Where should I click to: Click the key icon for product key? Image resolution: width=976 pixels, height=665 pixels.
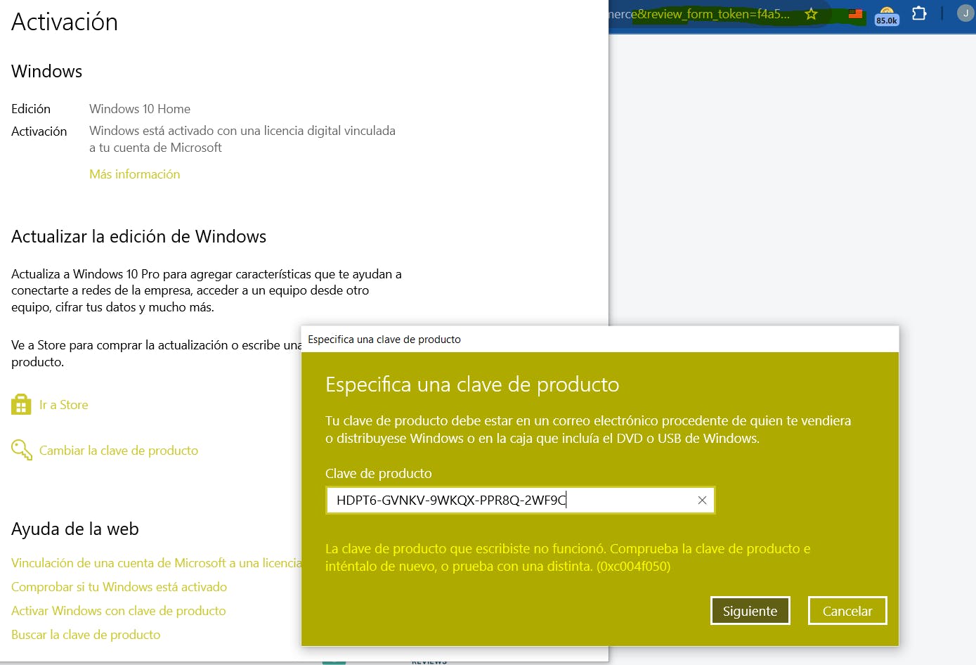click(x=21, y=450)
